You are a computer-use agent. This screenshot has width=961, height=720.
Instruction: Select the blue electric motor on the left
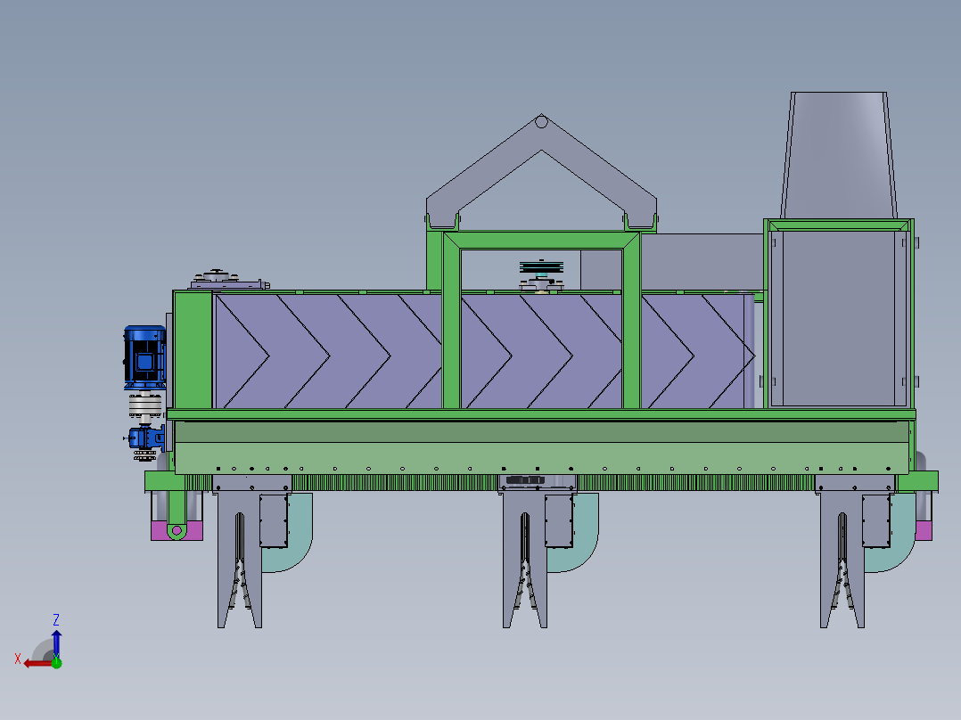click(x=144, y=358)
